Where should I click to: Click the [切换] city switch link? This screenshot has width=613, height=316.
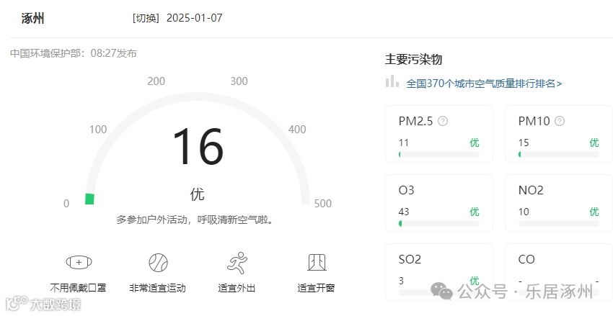pyautogui.click(x=146, y=18)
